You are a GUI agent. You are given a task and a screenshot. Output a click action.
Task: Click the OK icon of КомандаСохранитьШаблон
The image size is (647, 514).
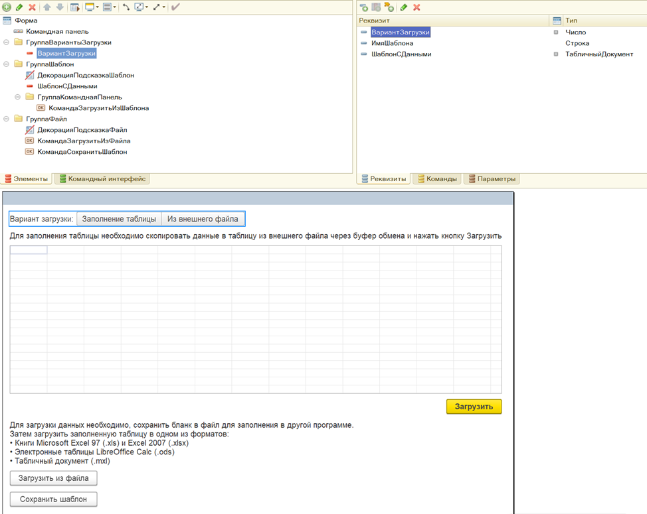point(29,151)
